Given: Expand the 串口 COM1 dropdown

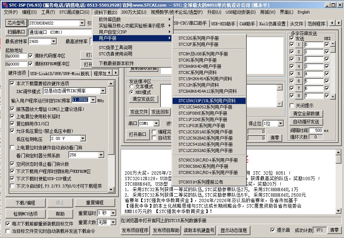Looking at the screenshot, I should click(156, 123).
